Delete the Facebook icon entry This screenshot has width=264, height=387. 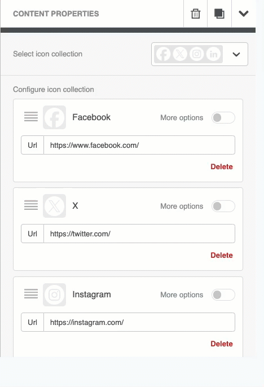222,166
